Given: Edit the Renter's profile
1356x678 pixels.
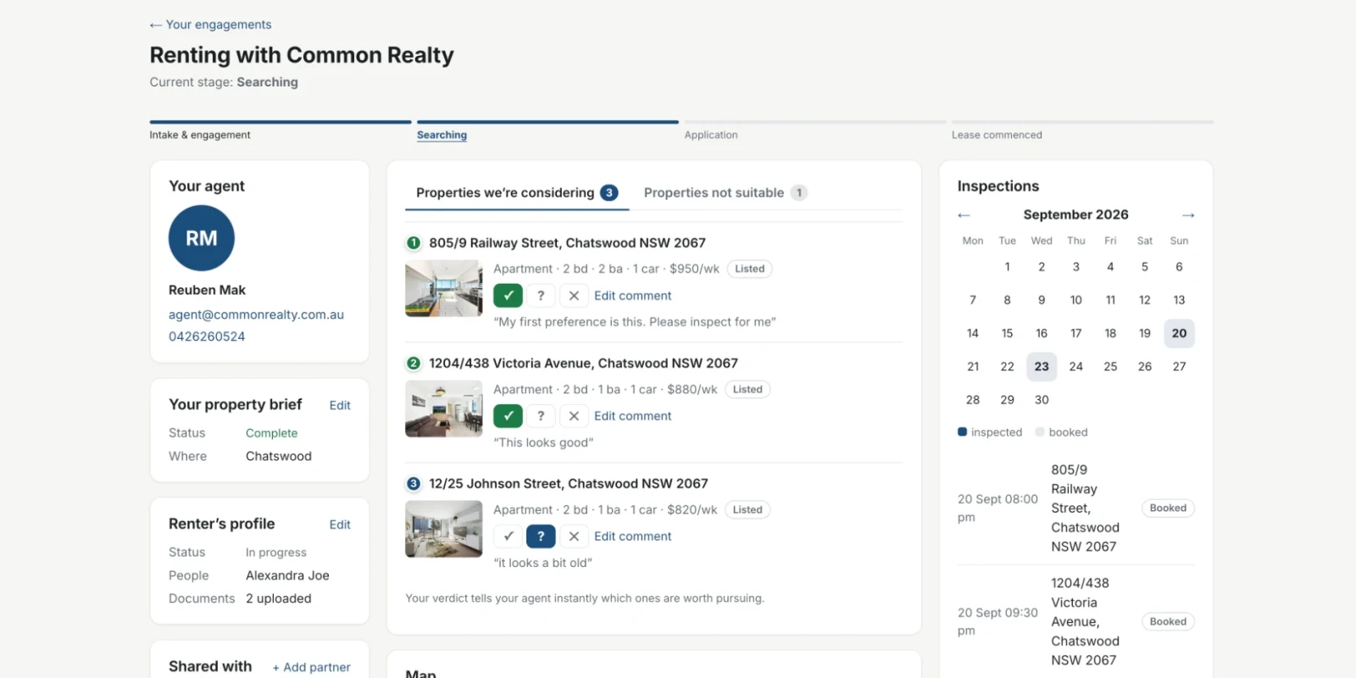Looking at the screenshot, I should click(x=340, y=525).
